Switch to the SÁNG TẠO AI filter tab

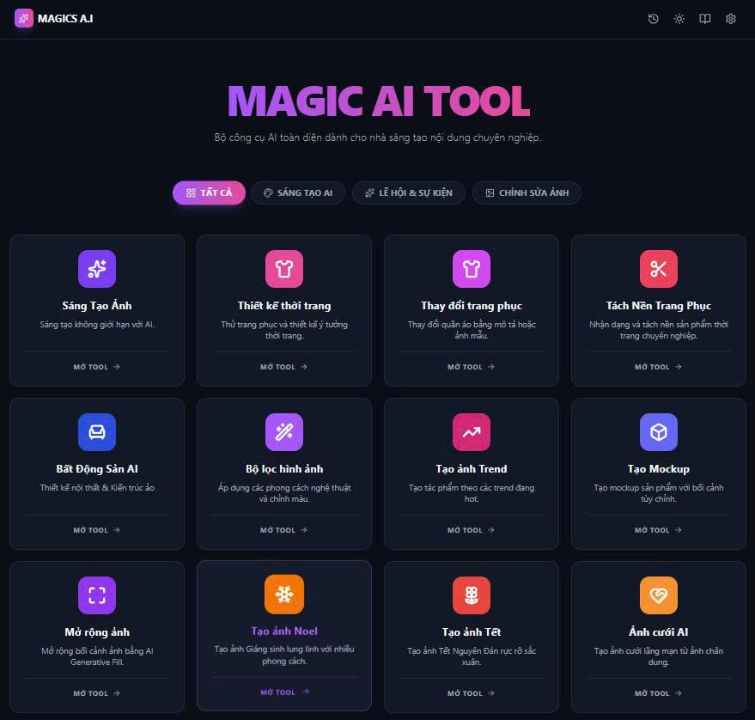(298, 192)
